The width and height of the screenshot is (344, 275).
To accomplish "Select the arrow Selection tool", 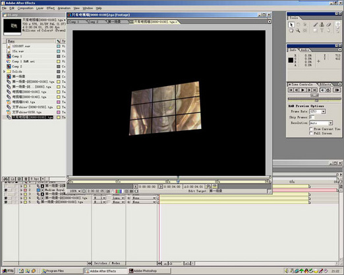I will tap(291, 25).
